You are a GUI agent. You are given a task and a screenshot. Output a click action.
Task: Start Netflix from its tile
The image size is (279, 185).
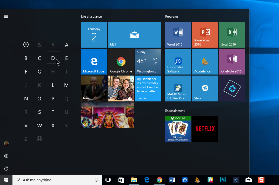click(205, 129)
